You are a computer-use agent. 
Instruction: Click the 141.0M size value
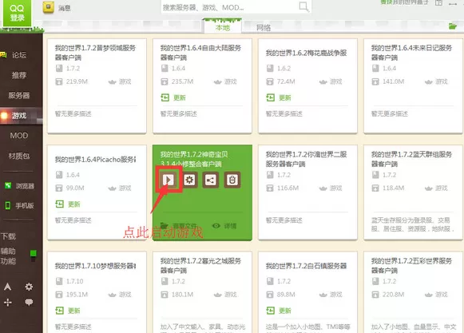coord(393,81)
